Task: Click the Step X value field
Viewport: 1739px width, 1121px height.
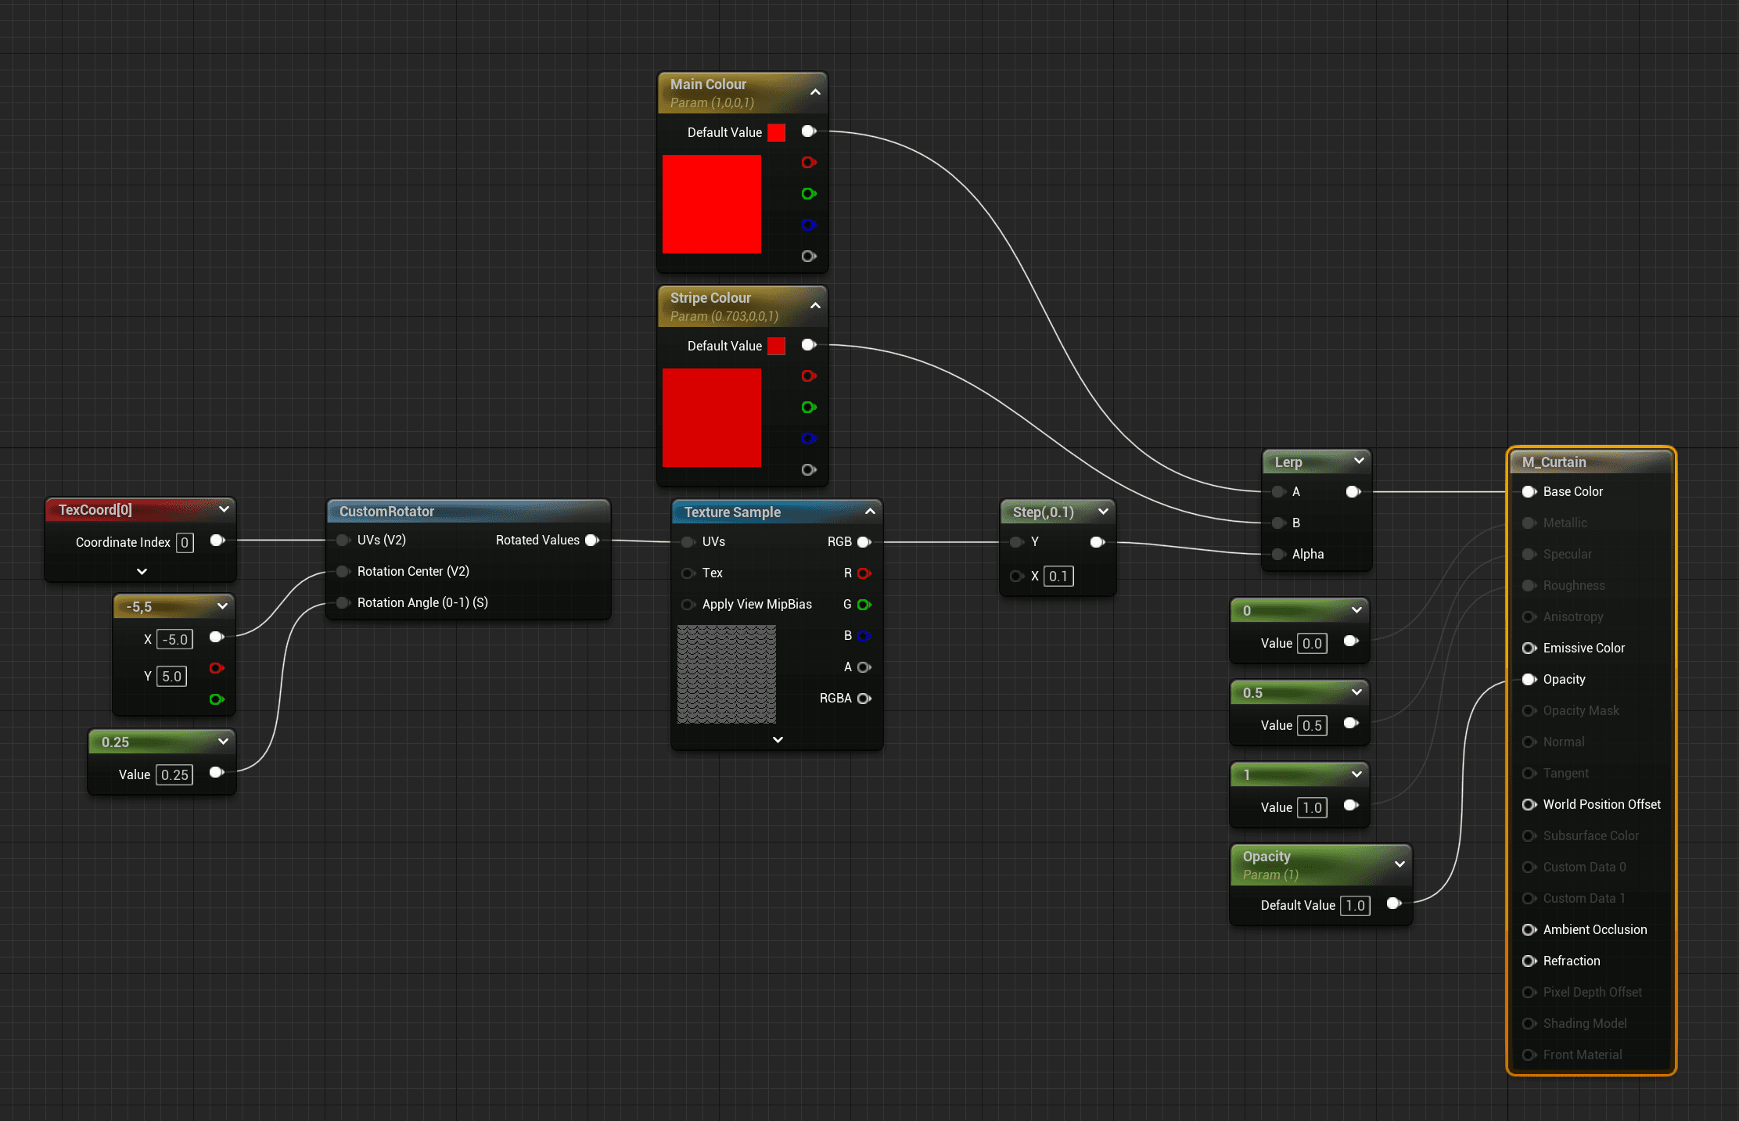Action: (x=1058, y=577)
